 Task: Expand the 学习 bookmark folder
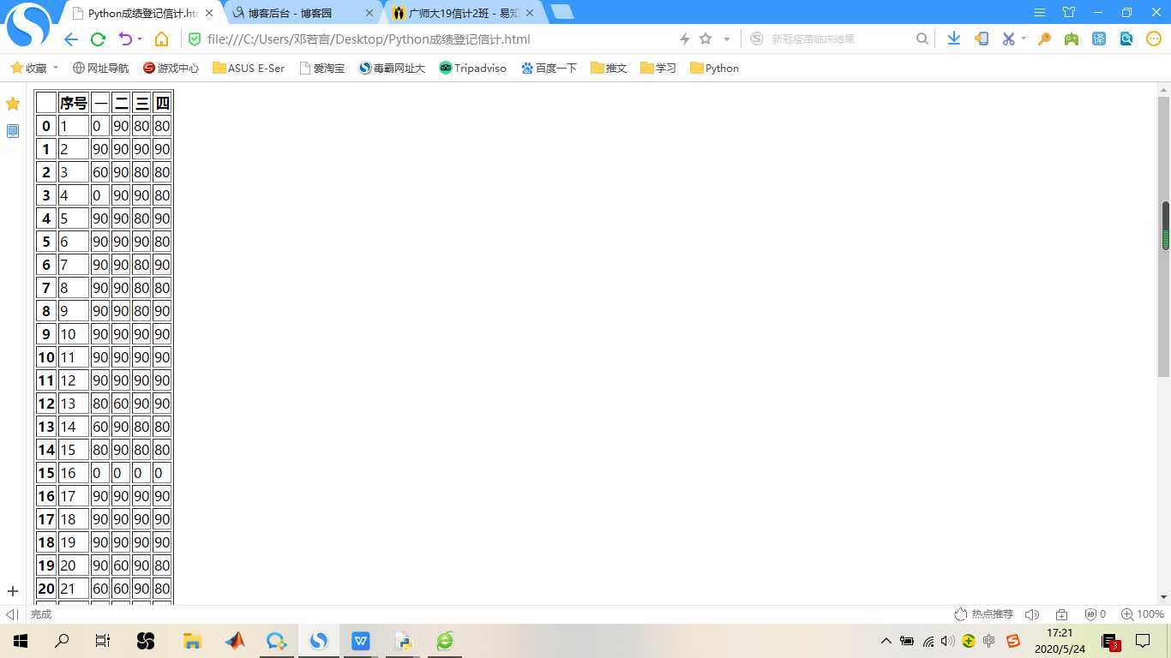pyautogui.click(x=658, y=68)
